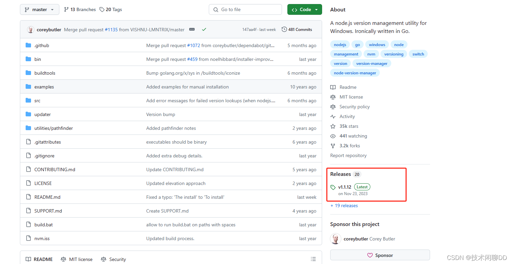Click the 20 Tags link
Viewport: 512px width, 264px height.
111,9
